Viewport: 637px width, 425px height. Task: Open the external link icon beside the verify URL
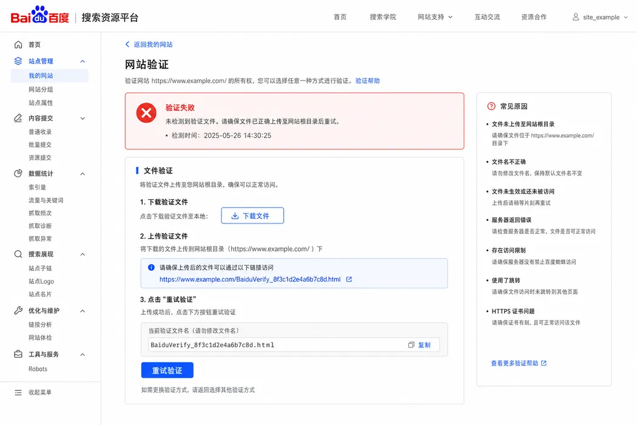pyautogui.click(x=349, y=279)
